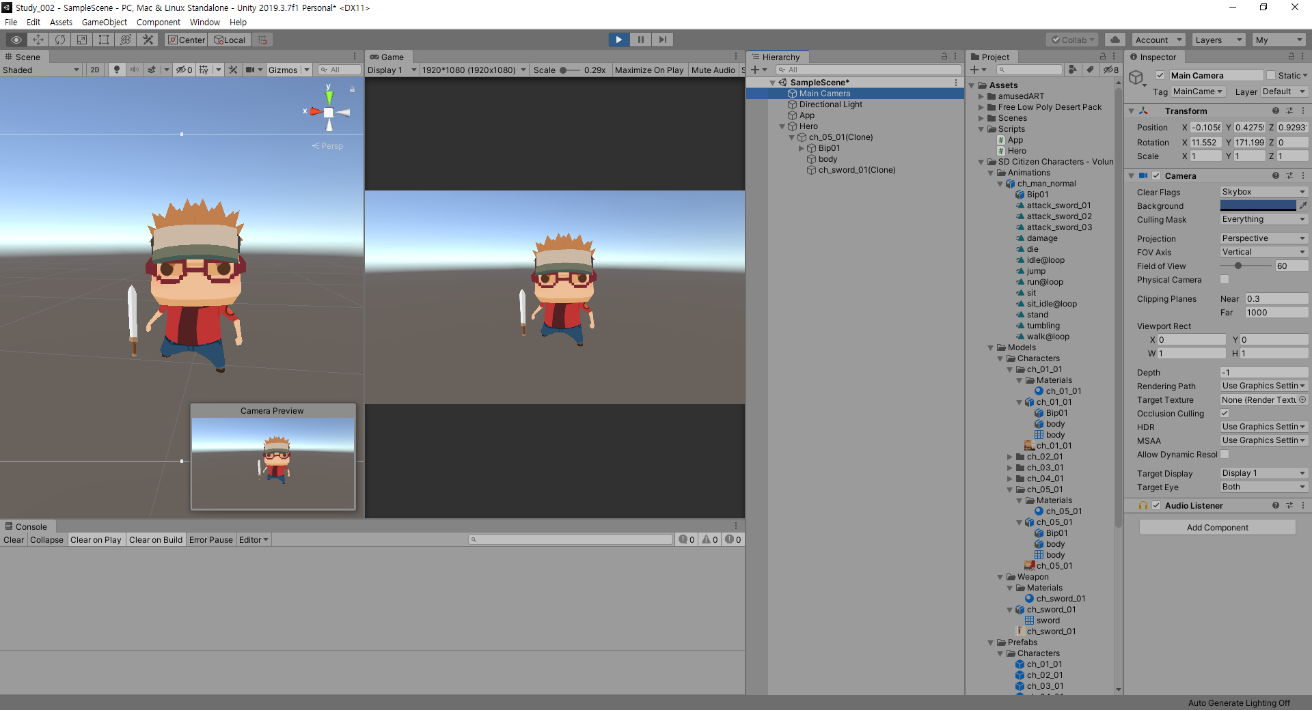Open Culling Mask dropdown

[1264, 219]
